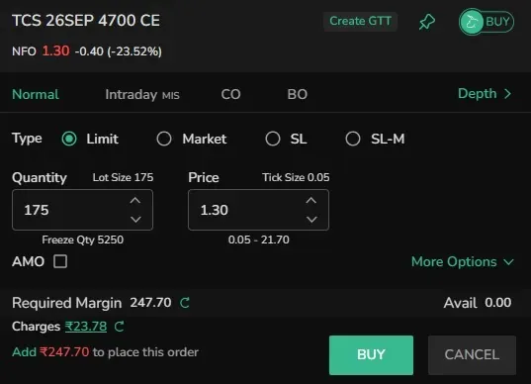Refresh the charges amount
531x384 pixels.
pos(120,327)
